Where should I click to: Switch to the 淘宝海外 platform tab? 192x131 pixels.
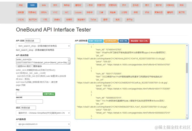81,20
